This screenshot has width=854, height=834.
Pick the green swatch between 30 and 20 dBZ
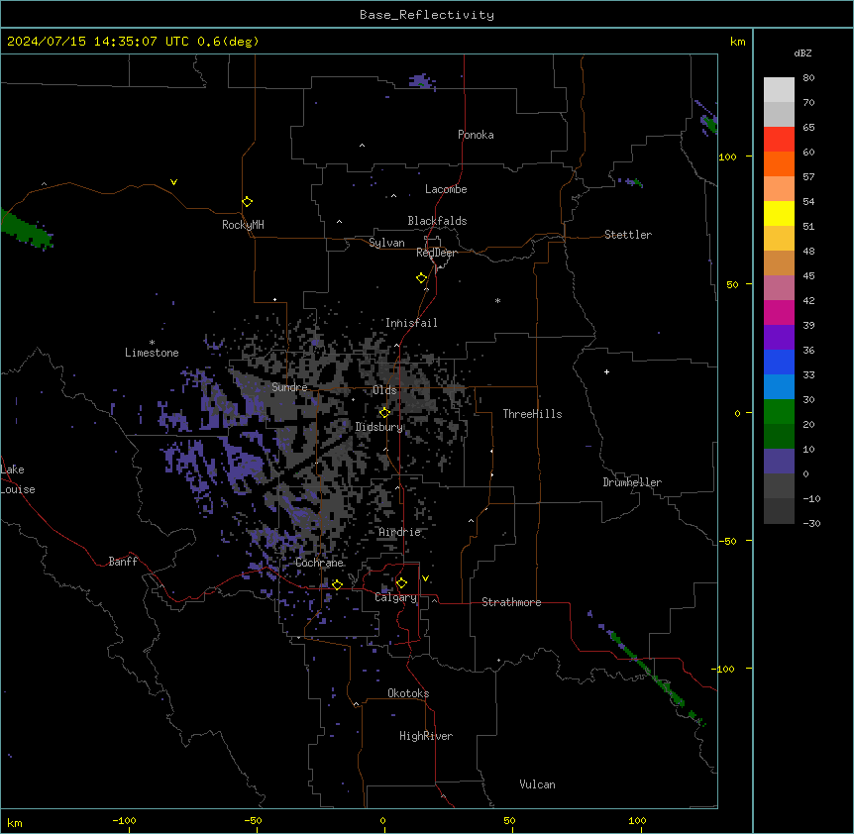779,412
